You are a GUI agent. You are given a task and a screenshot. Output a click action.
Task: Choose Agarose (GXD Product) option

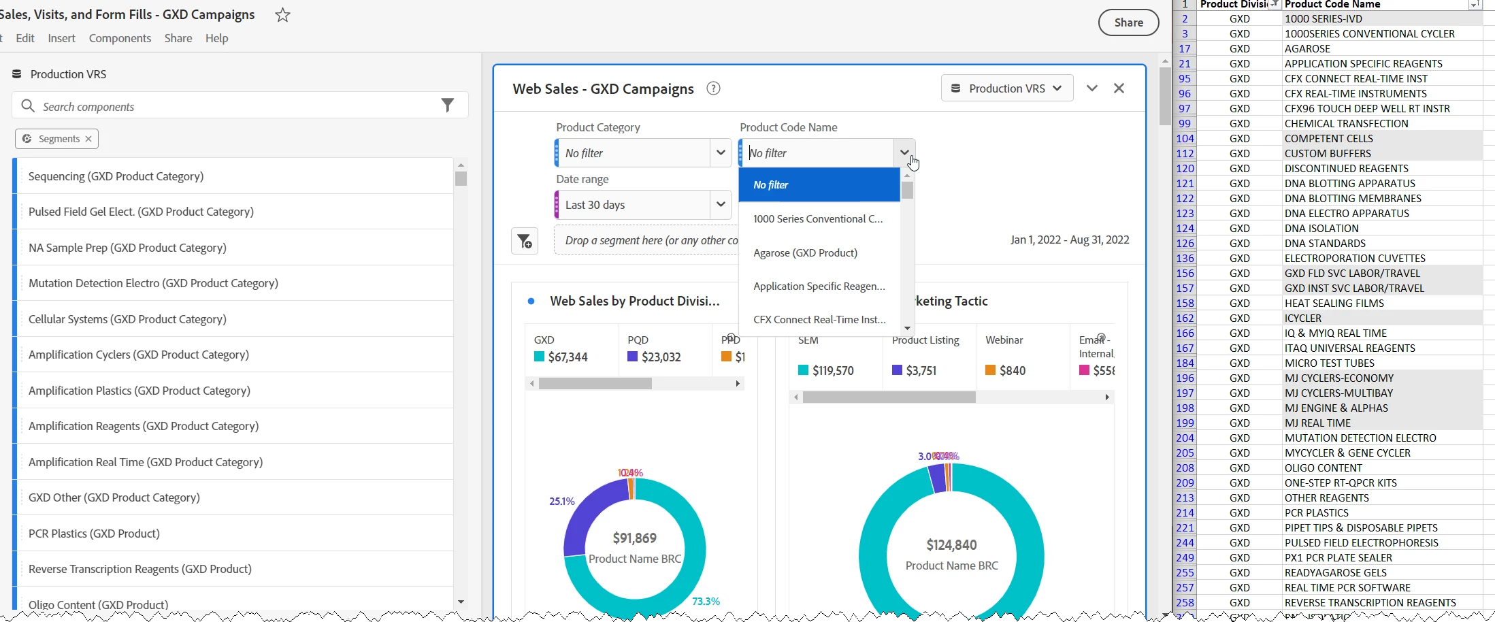tap(819, 252)
